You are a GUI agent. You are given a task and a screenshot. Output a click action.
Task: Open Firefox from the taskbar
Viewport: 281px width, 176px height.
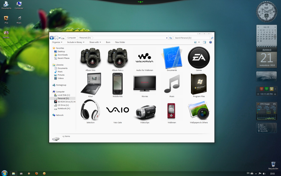(36, 173)
